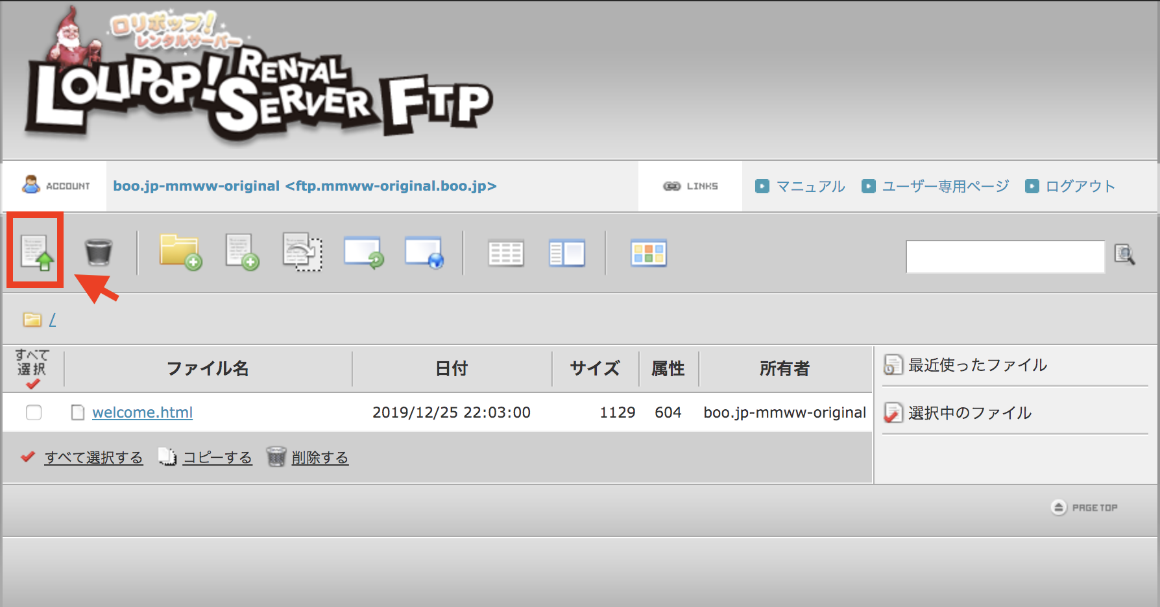Click the move files icon
Image resolution: width=1160 pixels, height=607 pixels.
[302, 252]
